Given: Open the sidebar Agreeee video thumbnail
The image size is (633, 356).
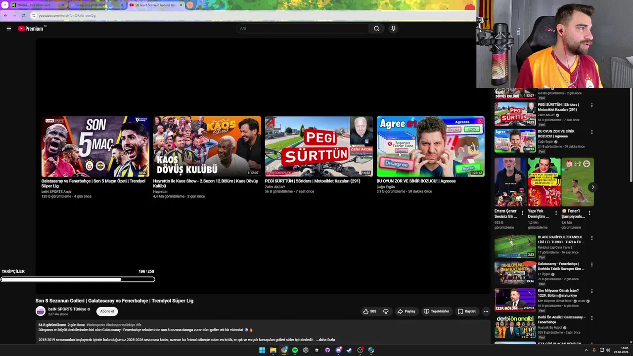Looking at the screenshot, I should click(x=515, y=140).
